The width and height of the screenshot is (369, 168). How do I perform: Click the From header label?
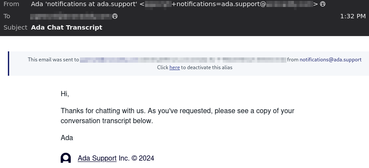[x=11, y=4]
